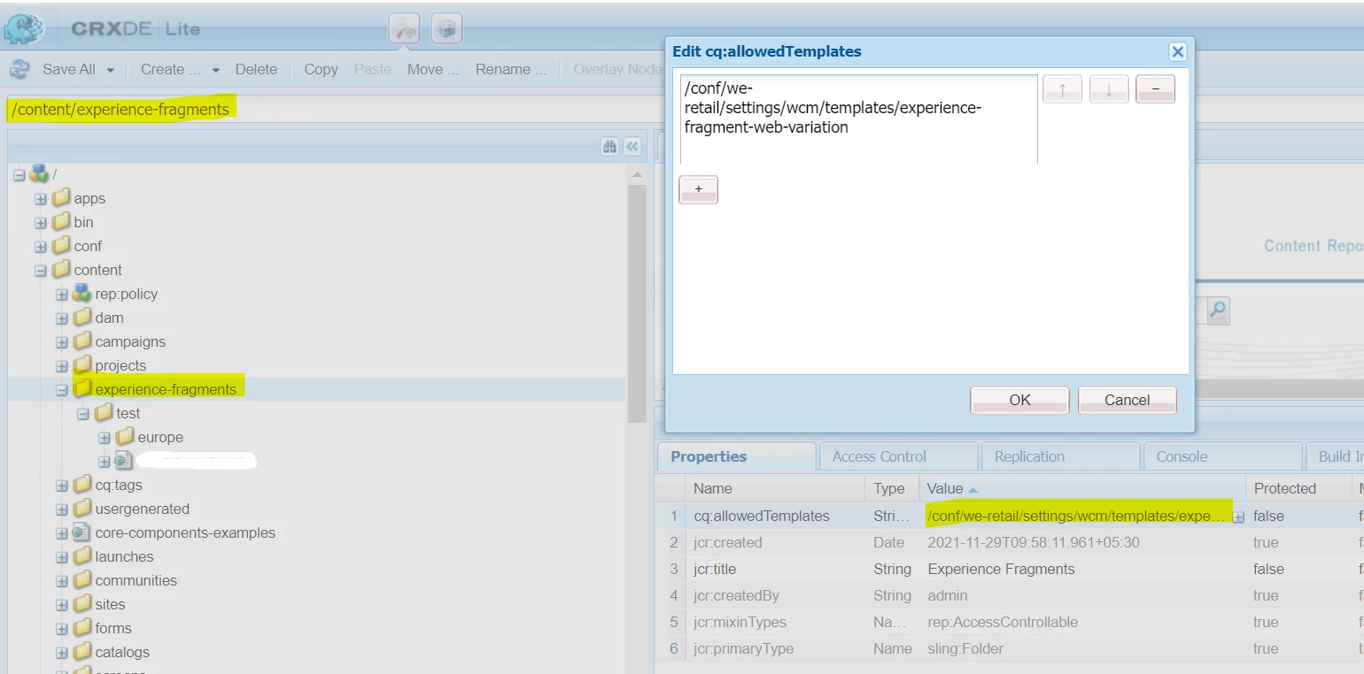Select the launches tree node

click(x=124, y=556)
